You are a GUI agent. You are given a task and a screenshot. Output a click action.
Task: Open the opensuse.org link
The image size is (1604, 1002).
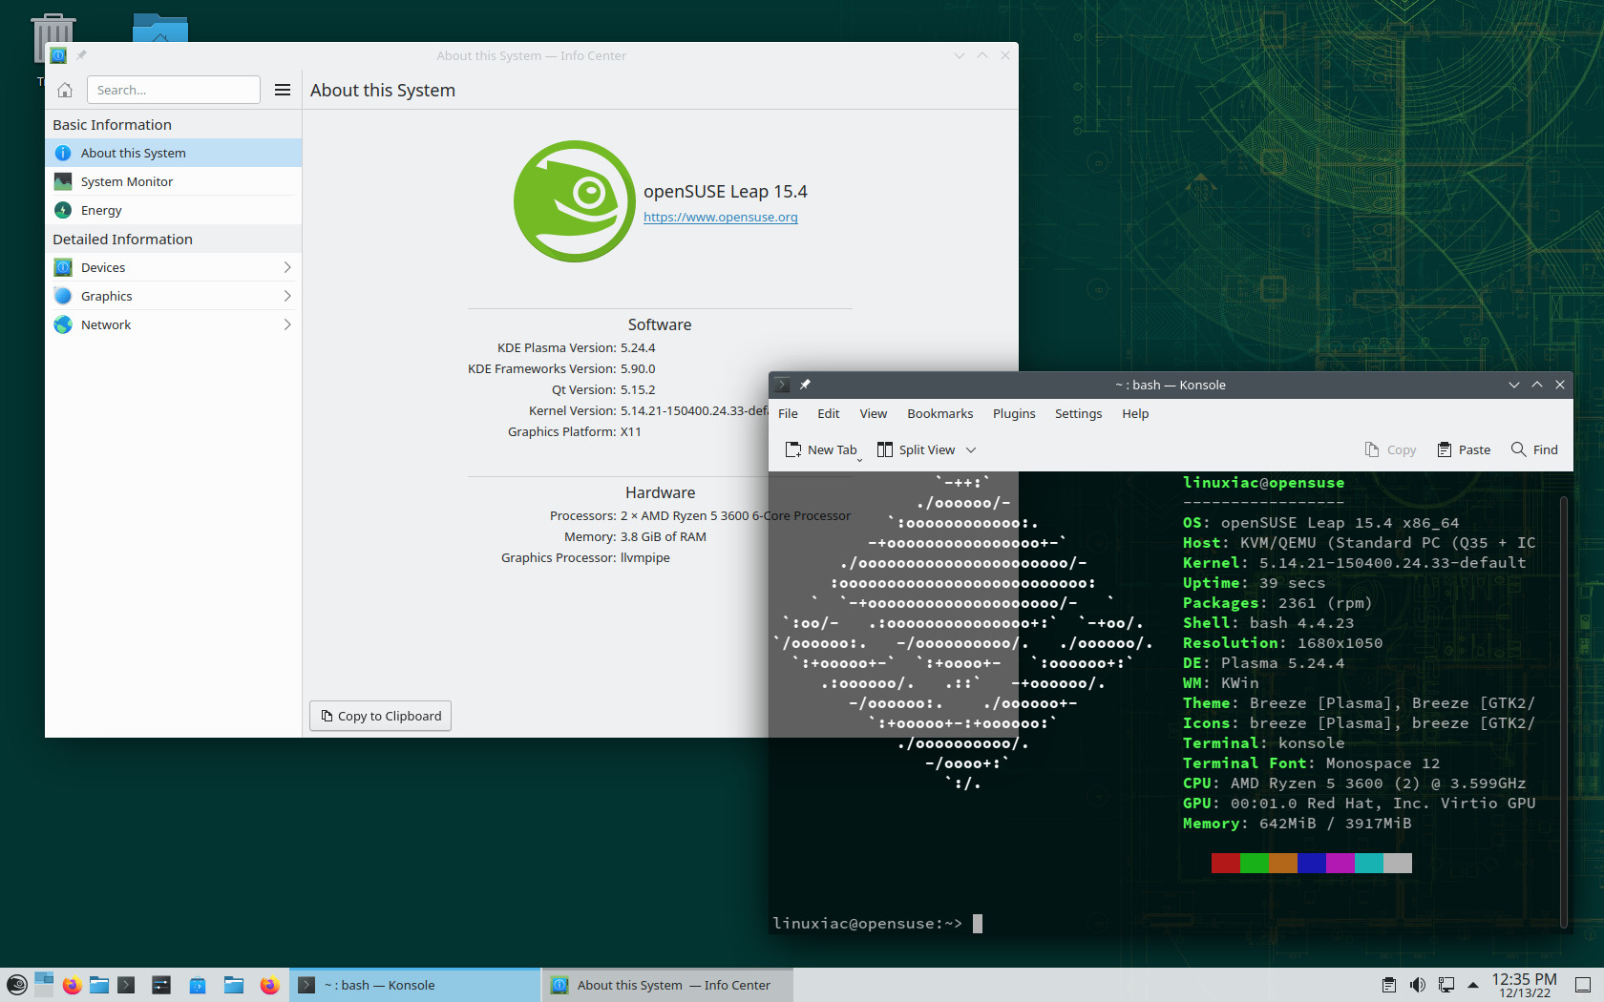(x=720, y=217)
